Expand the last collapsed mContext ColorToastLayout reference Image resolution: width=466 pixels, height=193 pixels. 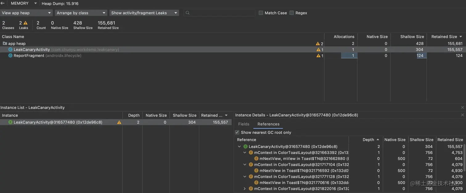245,189
